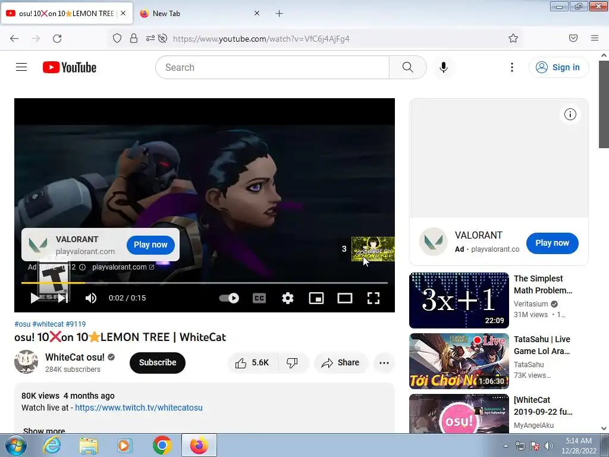
Task: Bookmark this page with the star
Action: pyautogui.click(x=513, y=39)
